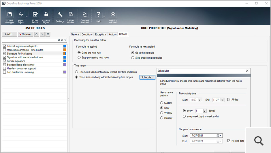
Task: Open Settings wrench icon
Action: click(60, 17)
